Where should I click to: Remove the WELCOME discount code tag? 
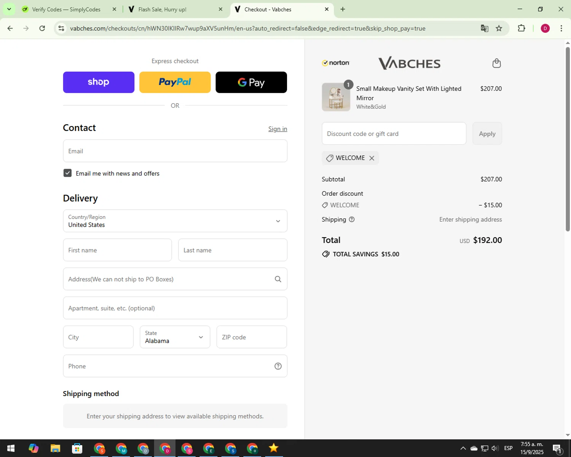[x=372, y=158]
